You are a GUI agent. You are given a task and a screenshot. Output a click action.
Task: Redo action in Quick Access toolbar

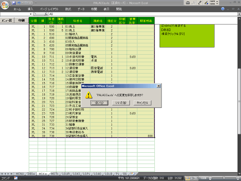click(26, 3)
